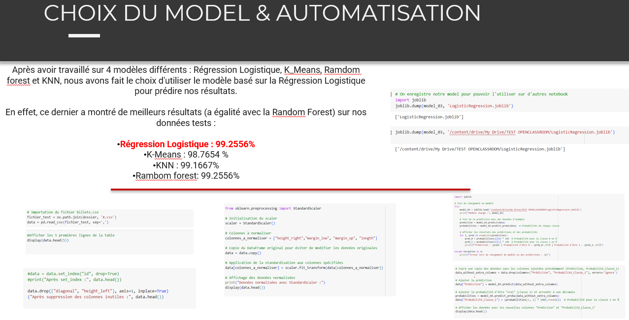Click the comment '# Ajouter la prédiction'

click(x=473, y=280)
